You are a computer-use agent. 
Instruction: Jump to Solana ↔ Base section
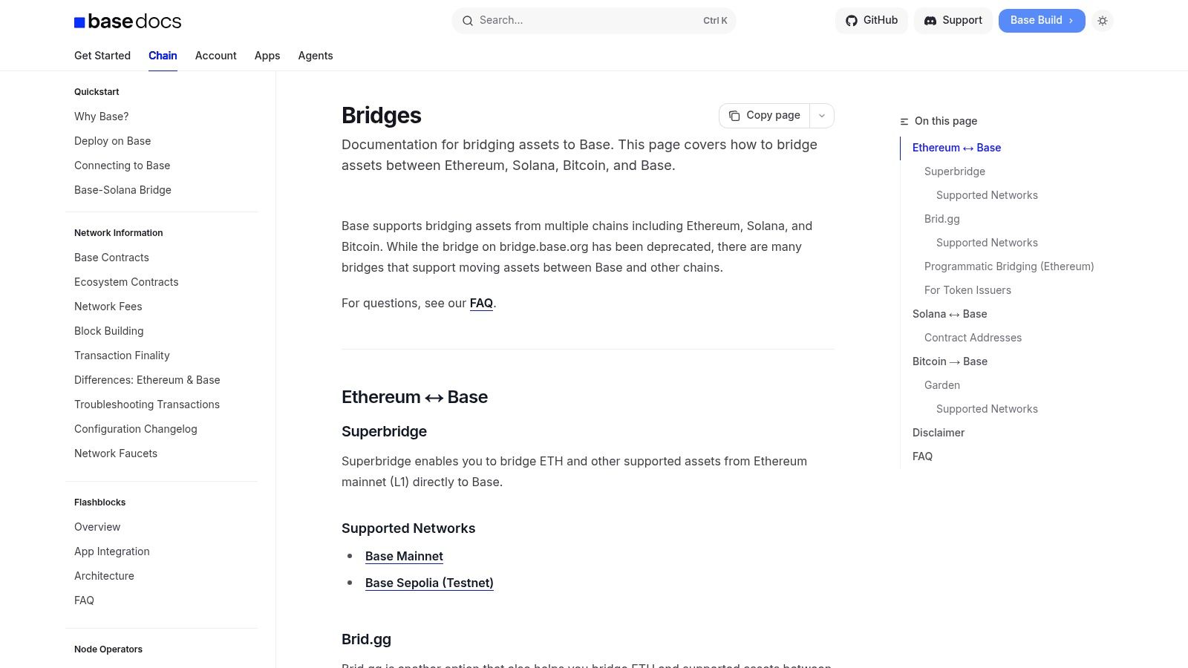(950, 314)
